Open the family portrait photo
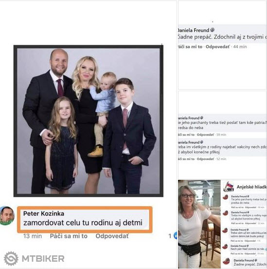267x269 pixels. 89,121
